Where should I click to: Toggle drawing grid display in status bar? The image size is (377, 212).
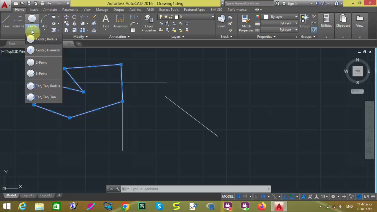pos(239,197)
